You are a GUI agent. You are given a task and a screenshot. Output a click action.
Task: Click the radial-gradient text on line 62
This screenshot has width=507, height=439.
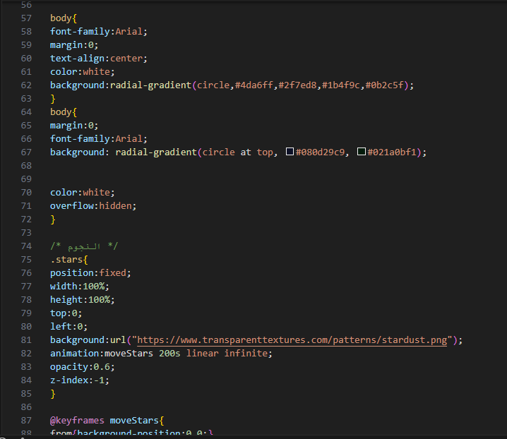150,85
